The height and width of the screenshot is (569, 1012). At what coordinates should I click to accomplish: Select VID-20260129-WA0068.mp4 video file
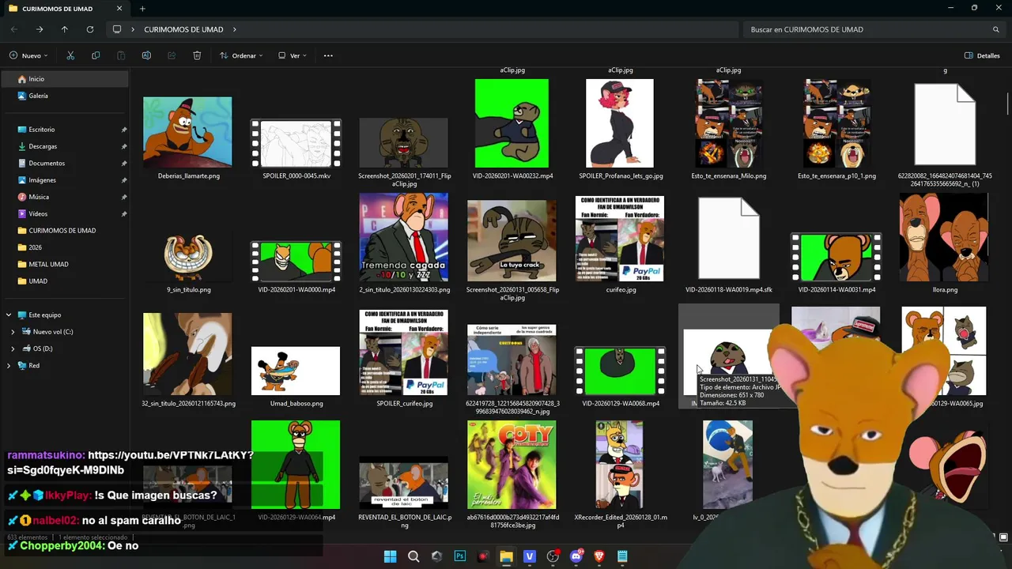(x=620, y=371)
